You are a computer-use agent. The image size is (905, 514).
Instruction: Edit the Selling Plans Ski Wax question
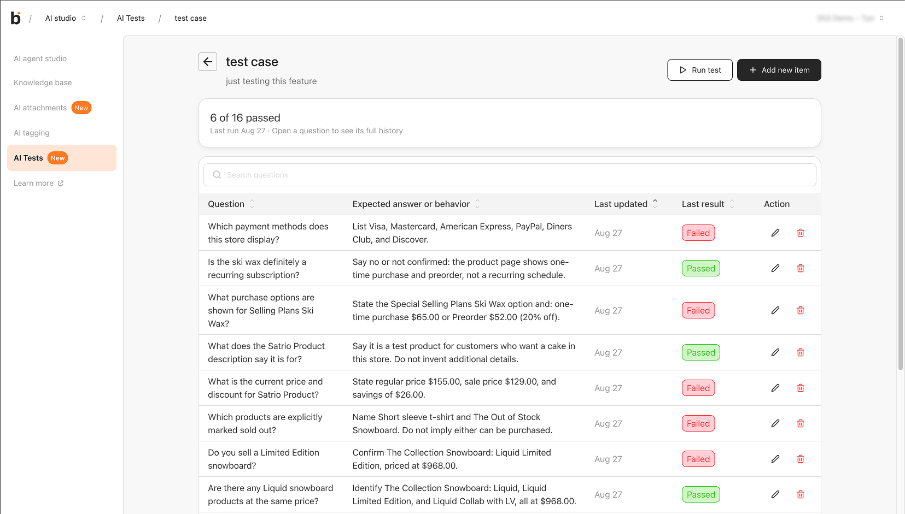pos(775,310)
